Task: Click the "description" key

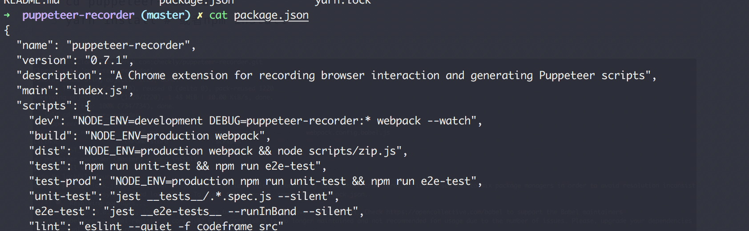Action: (x=56, y=76)
